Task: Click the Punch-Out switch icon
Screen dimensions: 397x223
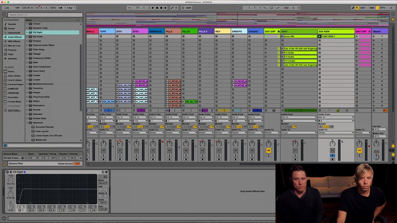Action: (x=278, y=8)
